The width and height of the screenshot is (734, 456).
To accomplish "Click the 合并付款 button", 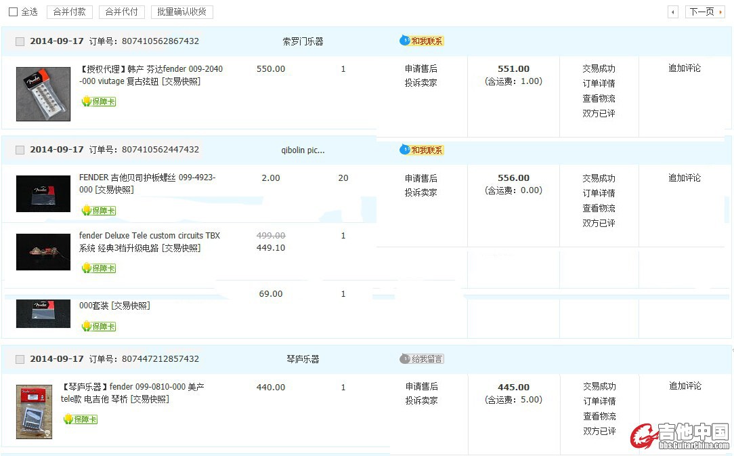I will tap(70, 12).
